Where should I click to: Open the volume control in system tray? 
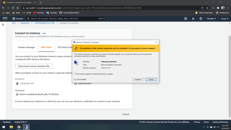point(218,127)
